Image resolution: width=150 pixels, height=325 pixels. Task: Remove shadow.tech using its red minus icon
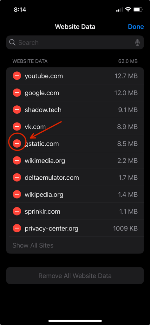pos(17,109)
